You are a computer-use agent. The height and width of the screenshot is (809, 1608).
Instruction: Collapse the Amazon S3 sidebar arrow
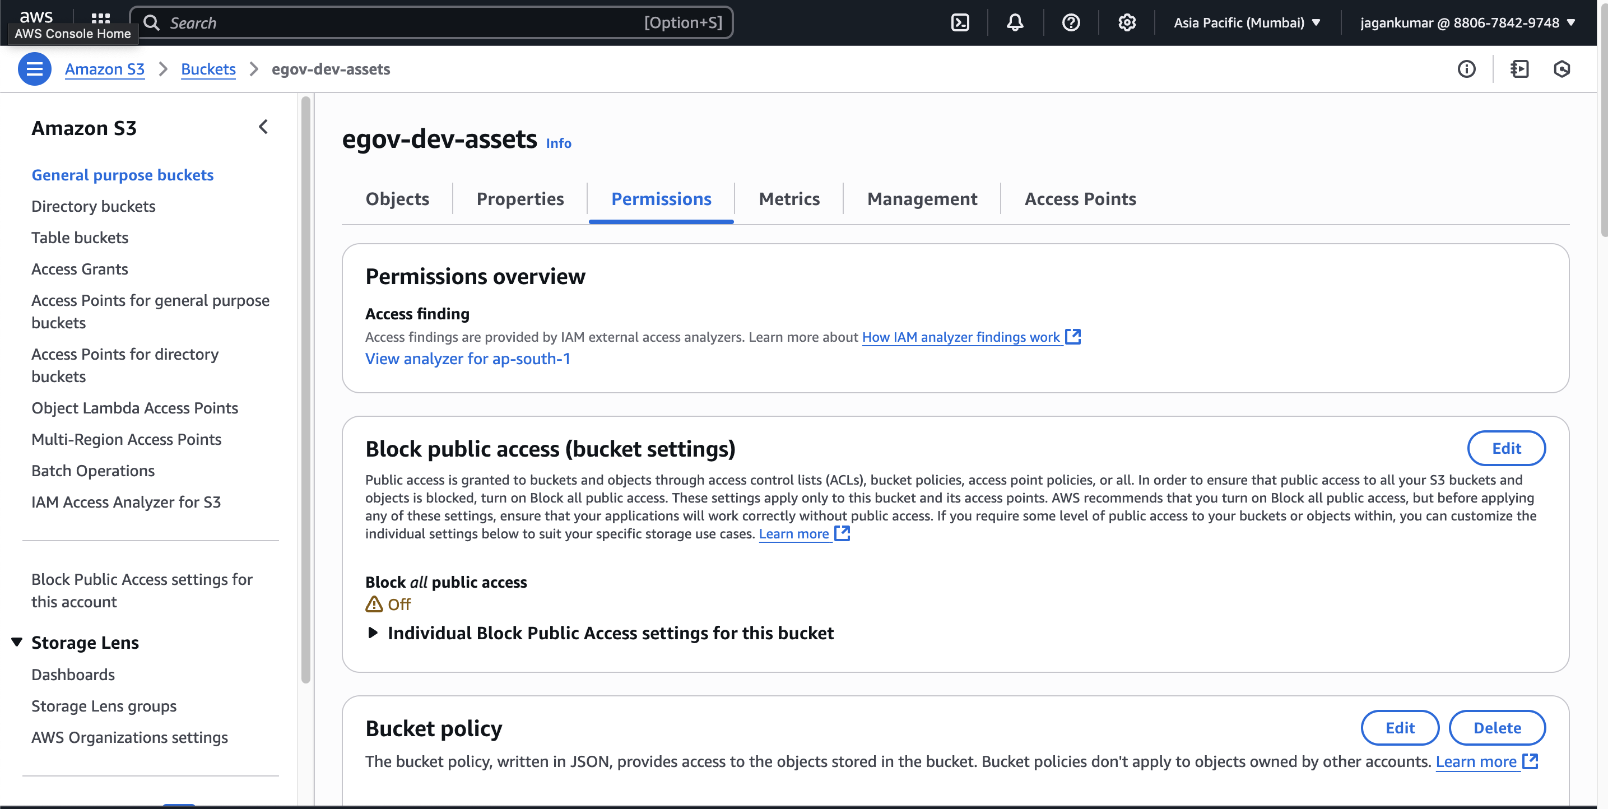coord(263,127)
